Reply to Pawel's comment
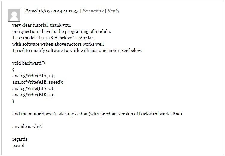 [113, 11]
